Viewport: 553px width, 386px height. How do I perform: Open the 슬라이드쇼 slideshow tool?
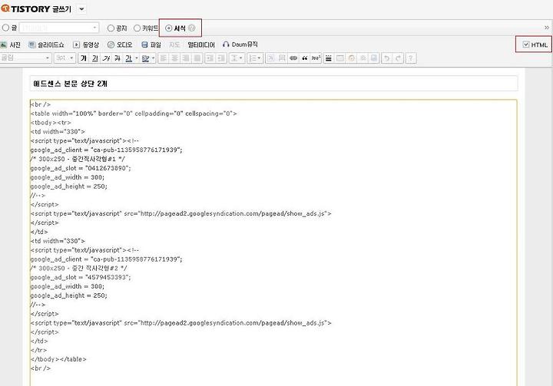pos(46,45)
